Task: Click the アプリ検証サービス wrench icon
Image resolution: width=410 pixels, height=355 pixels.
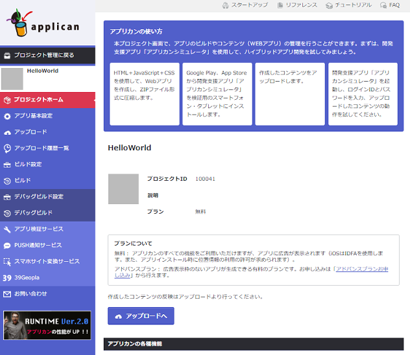Action: [x=7, y=229]
